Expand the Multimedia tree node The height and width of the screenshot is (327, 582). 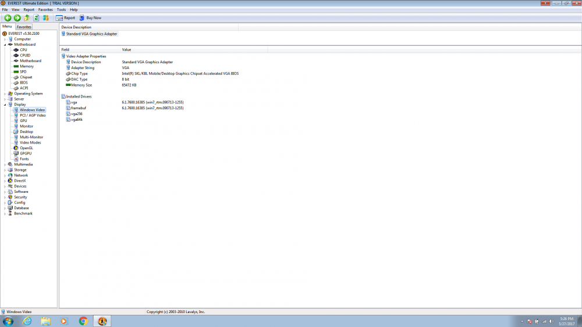tap(5, 164)
